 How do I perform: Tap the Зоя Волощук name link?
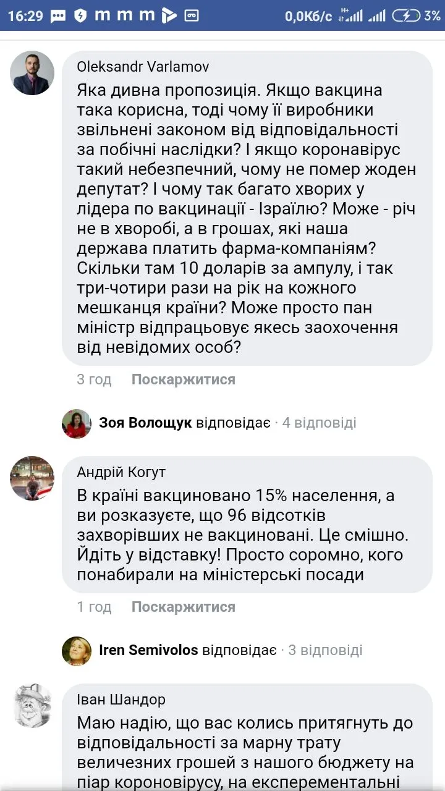click(145, 423)
